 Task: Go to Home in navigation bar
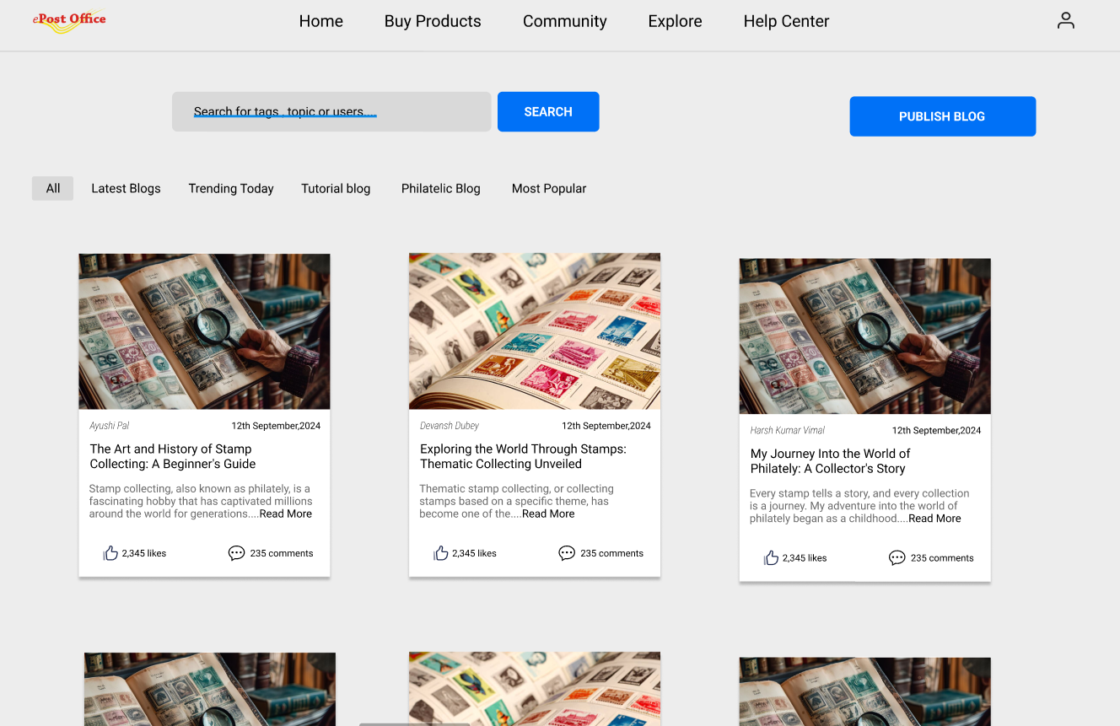pos(321,21)
